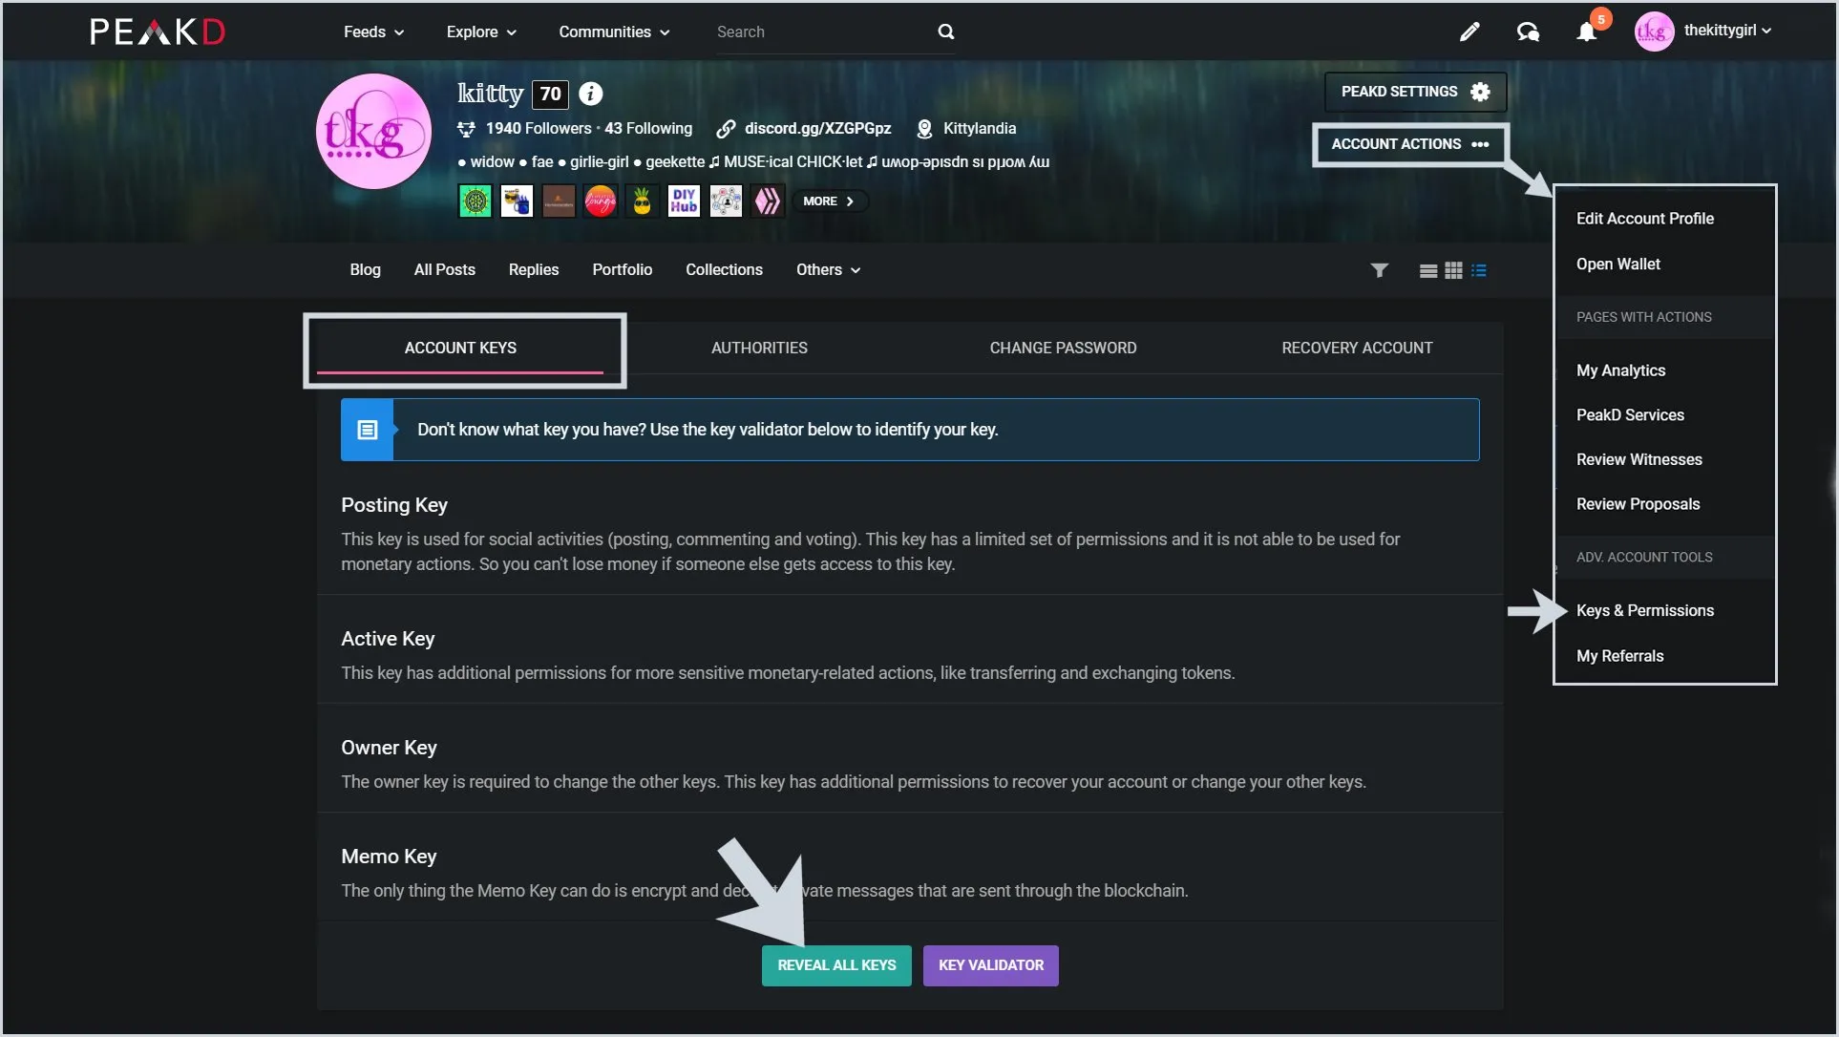Expand the Others dropdown
Screen dimensions: 1839x1037
tap(828, 270)
